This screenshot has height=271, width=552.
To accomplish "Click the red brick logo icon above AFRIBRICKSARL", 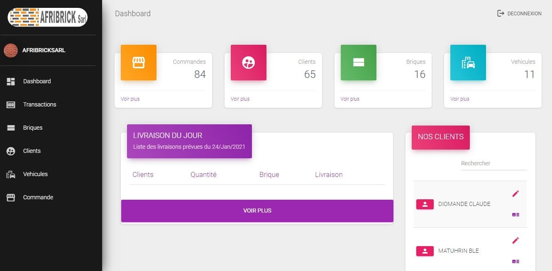I will tap(11, 50).
